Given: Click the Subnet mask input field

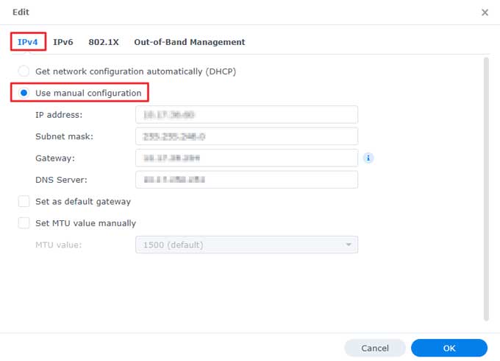Looking at the screenshot, I should coord(246,136).
